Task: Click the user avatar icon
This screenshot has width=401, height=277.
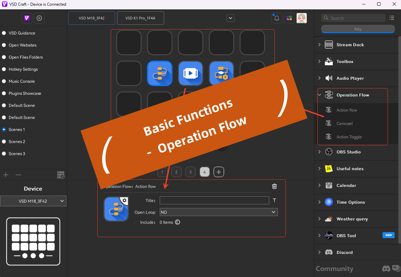Action: 301,18
